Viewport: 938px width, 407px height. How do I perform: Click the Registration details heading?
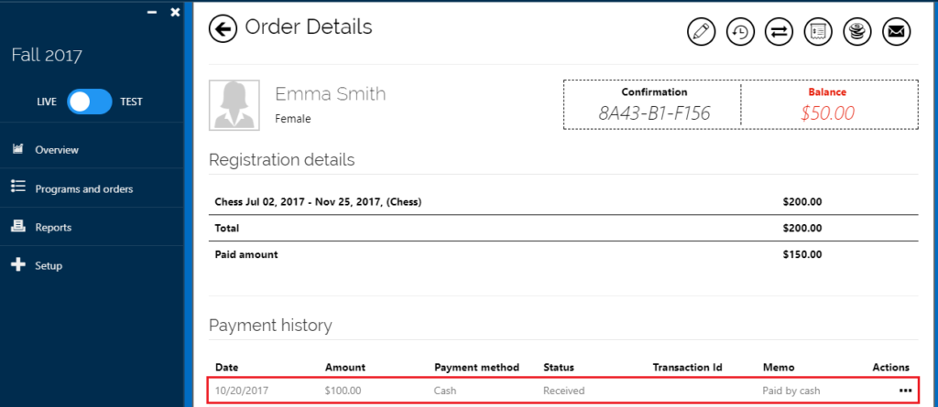point(282,160)
